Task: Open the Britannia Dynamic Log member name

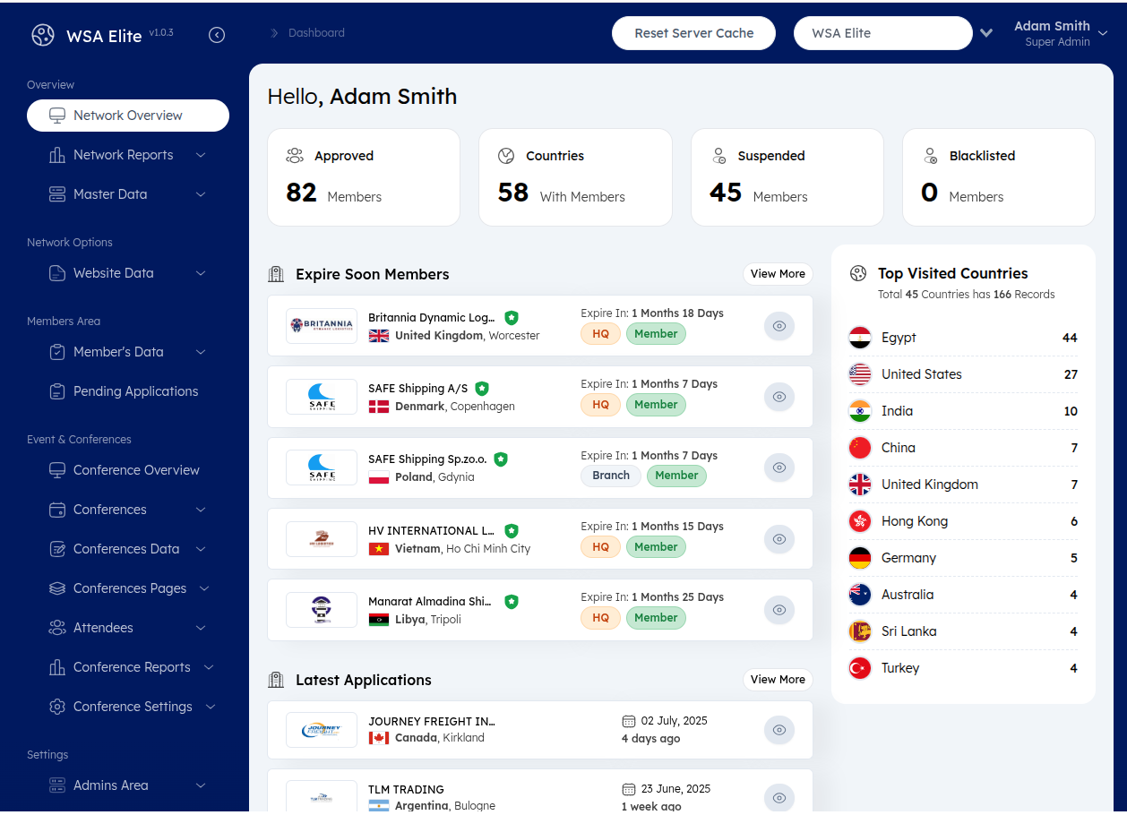Action: 432,318
